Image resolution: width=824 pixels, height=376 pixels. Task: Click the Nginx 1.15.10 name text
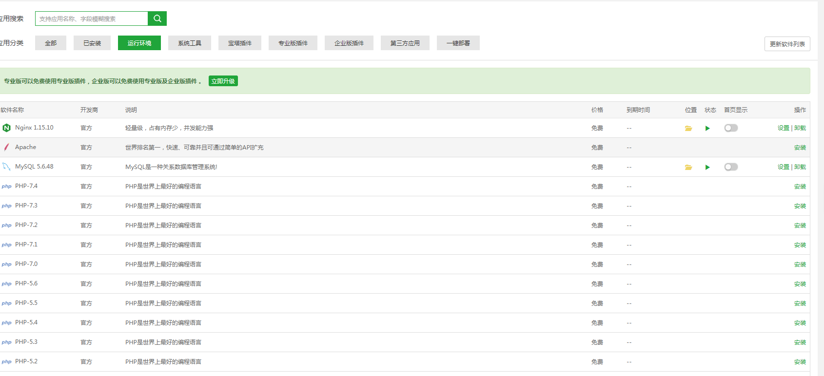(x=34, y=128)
